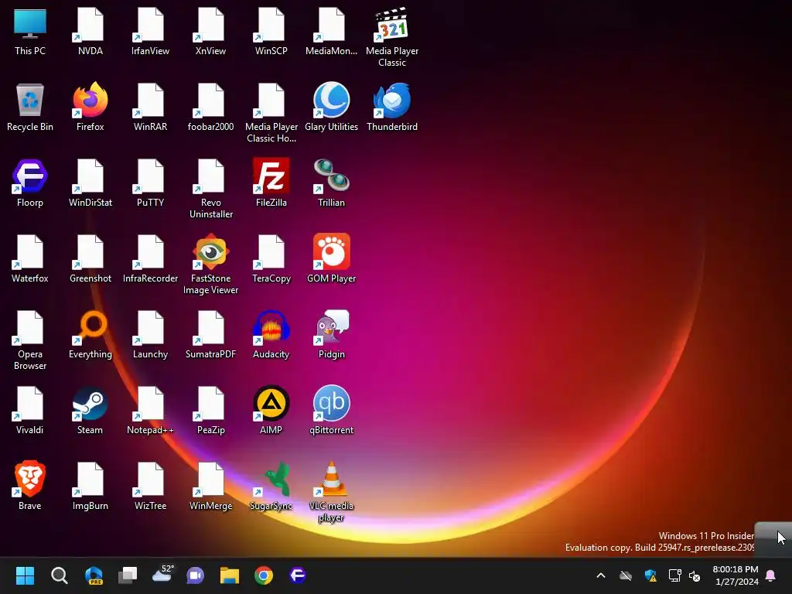Select the WinRAR desktop shortcut

click(150, 108)
